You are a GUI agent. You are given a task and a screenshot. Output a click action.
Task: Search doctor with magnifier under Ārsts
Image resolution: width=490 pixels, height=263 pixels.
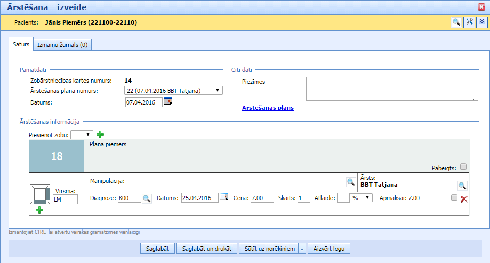(462, 186)
